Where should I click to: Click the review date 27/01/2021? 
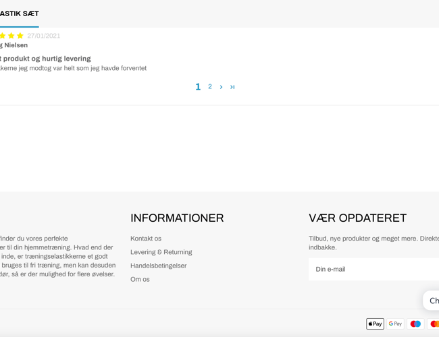pyautogui.click(x=44, y=36)
